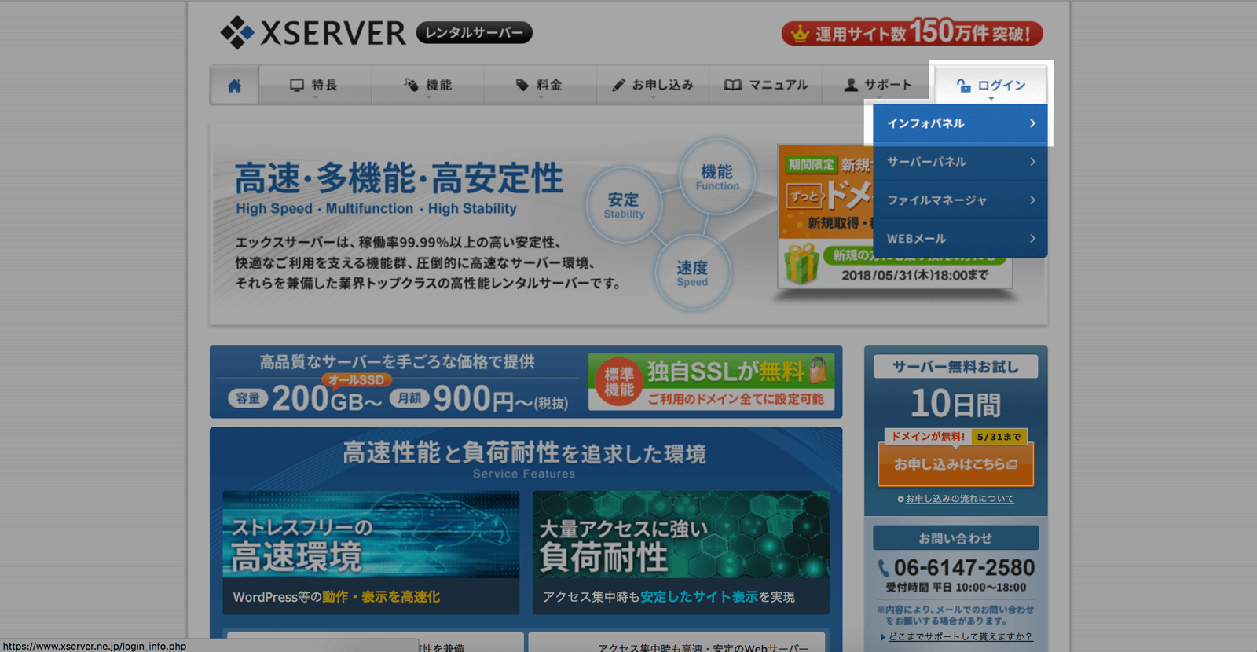Click the pencil icon beside お申し込み
The image size is (1257, 652).
click(x=619, y=85)
